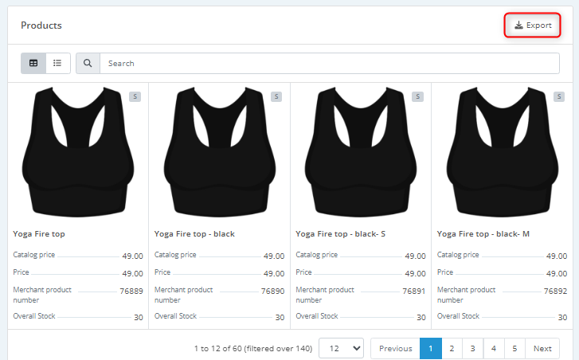Click the magnifier search icon
The height and width of the screenshot is (360, 579).
pos(88,63)
